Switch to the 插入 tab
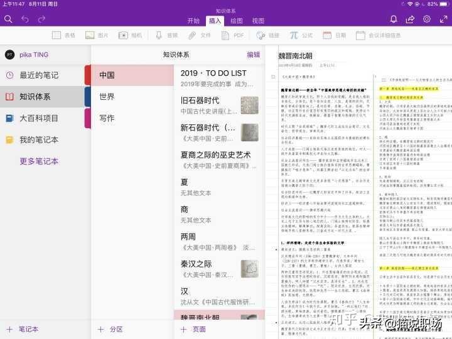The width and height of the screenshot is (452, 339). (x=215, y=21)
